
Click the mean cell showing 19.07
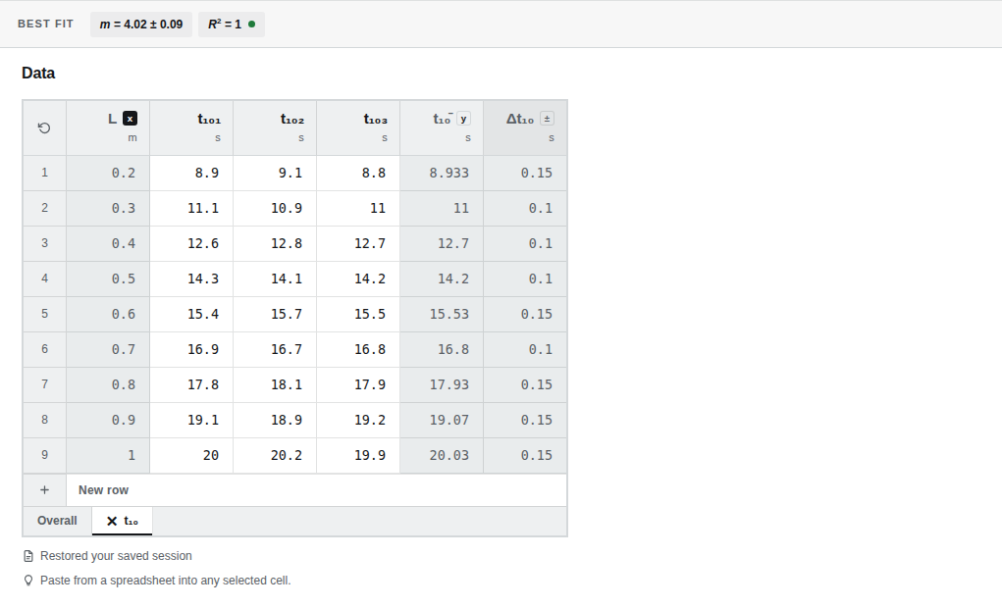coord(442,420)
